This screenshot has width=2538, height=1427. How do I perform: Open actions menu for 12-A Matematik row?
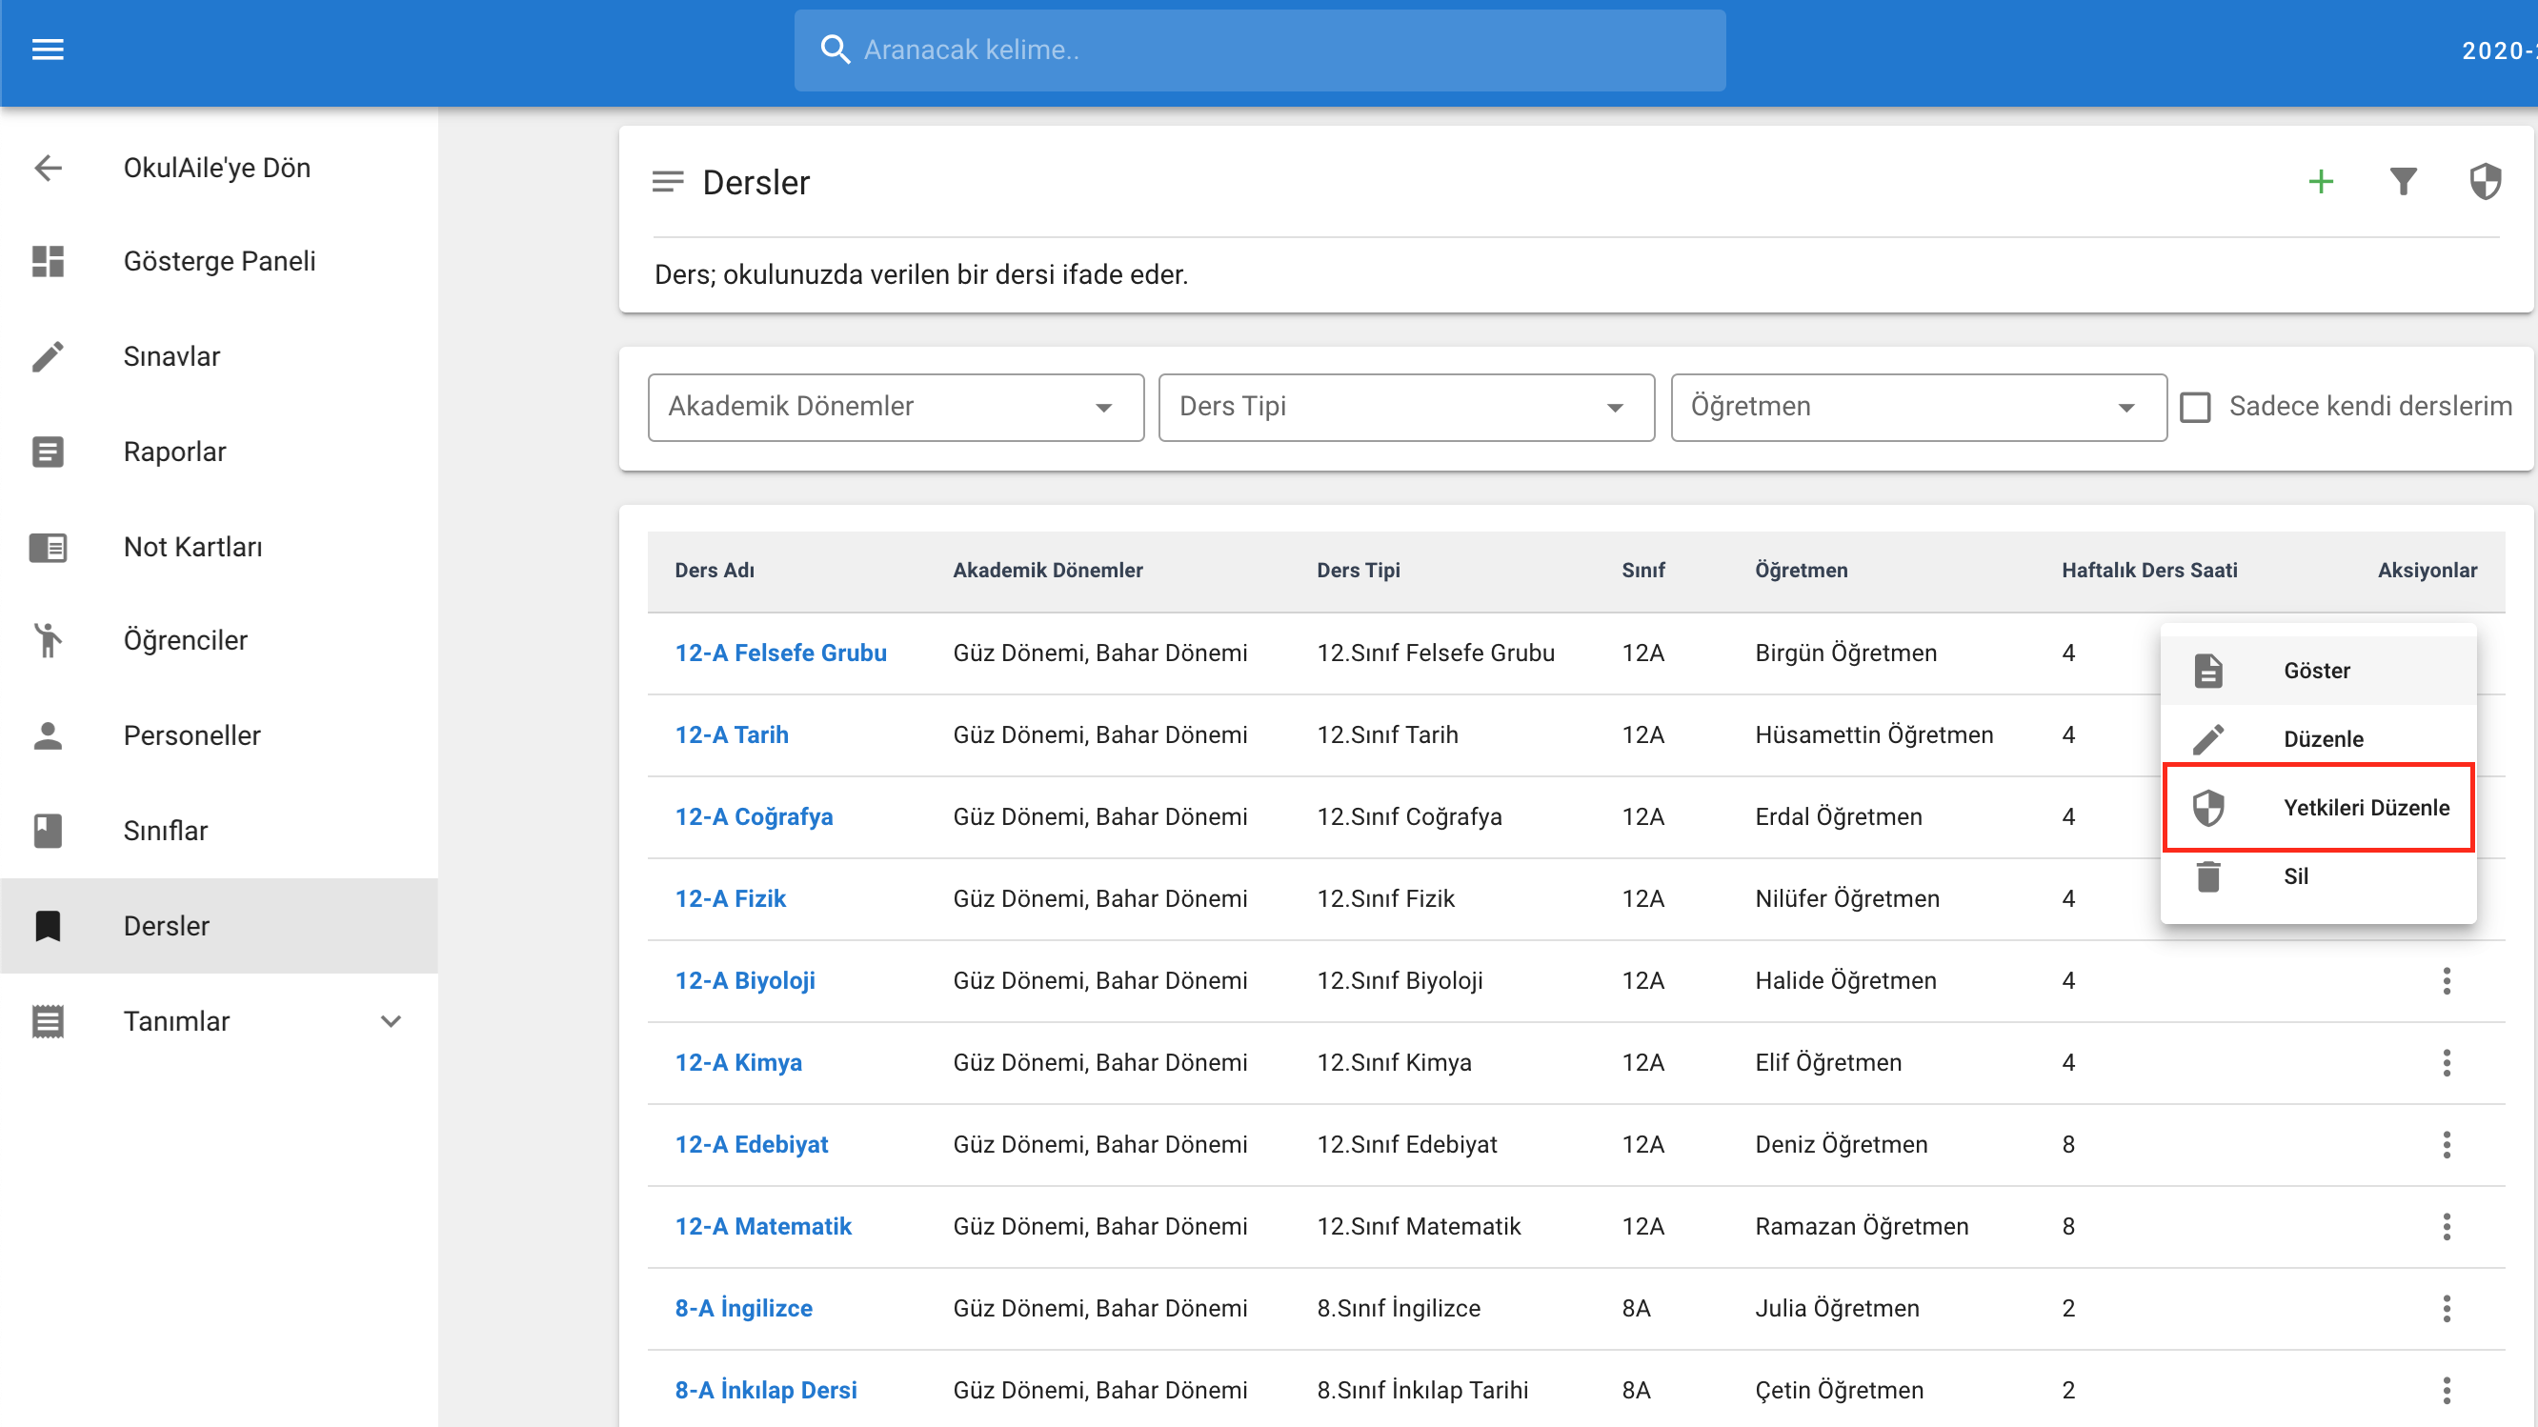tap(2447, 1226)
